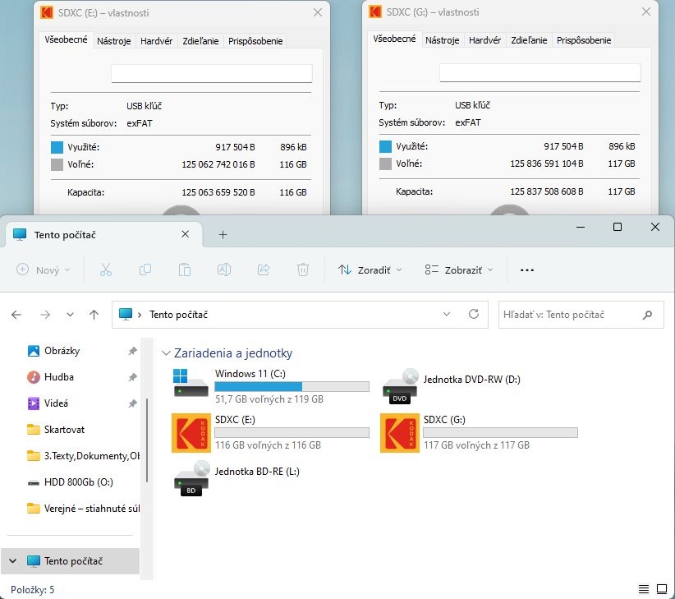Click the Cut scissors icon in toolbar
Viewport: 675px width, 599px height.
coord(105,270)
